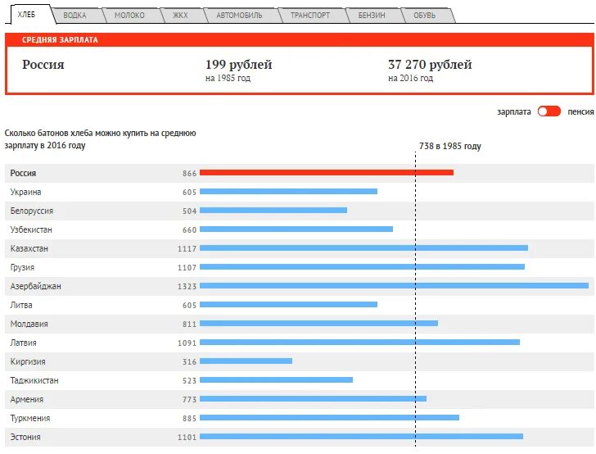Click the 'на 1985 год' caption
Image resolution: width=596 pixels, height=454 pixels.
[x=228, y=79]
